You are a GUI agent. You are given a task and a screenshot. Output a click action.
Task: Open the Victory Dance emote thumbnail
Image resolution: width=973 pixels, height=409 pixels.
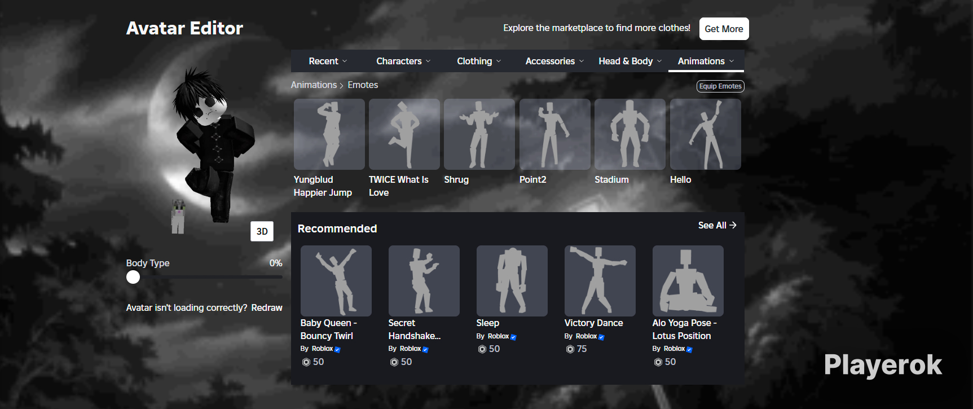click(x=600, y=281)
